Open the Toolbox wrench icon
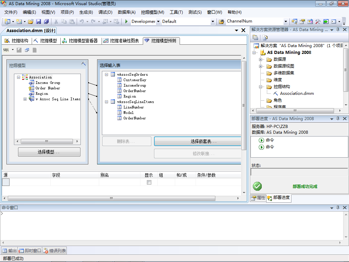The image size is (349, 262). pyautogui.click(x=318, y=21)
